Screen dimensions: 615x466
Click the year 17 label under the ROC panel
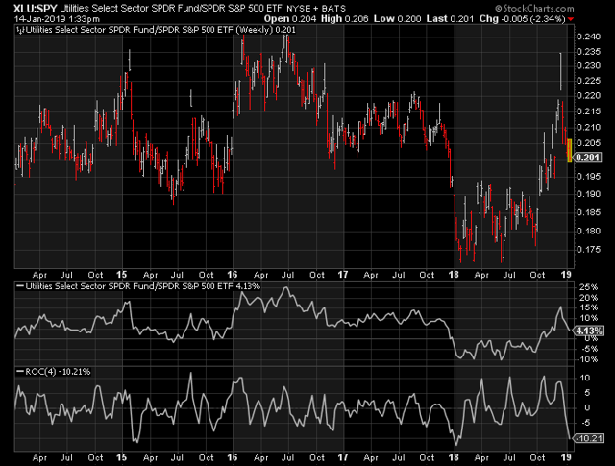(x=343, y=457)
